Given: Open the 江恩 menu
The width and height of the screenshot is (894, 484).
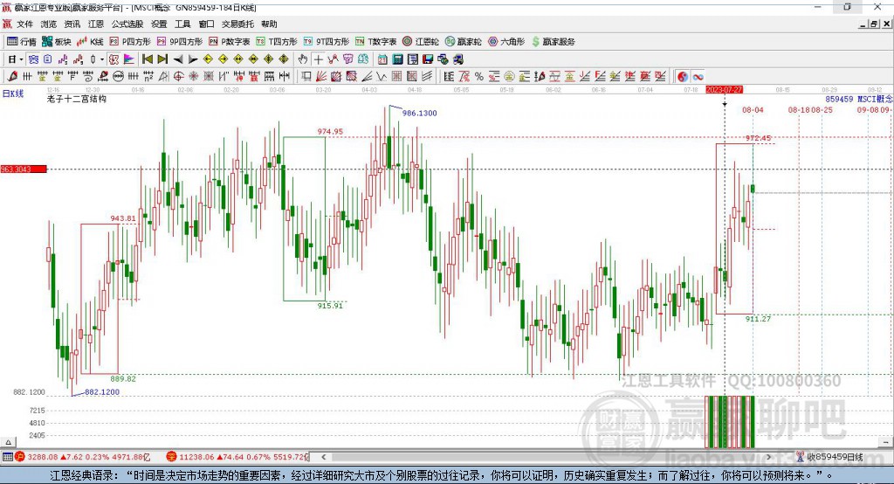Looking at the screenshot, I should pyautogui.click(x=96, y=24).
